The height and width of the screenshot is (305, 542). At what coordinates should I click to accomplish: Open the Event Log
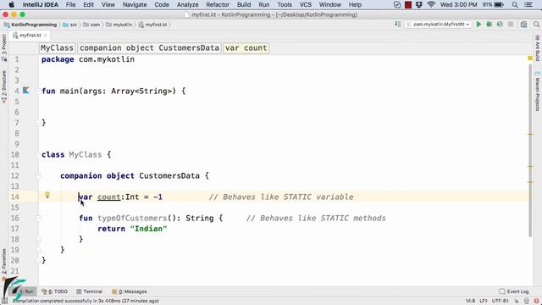(514, 291)
